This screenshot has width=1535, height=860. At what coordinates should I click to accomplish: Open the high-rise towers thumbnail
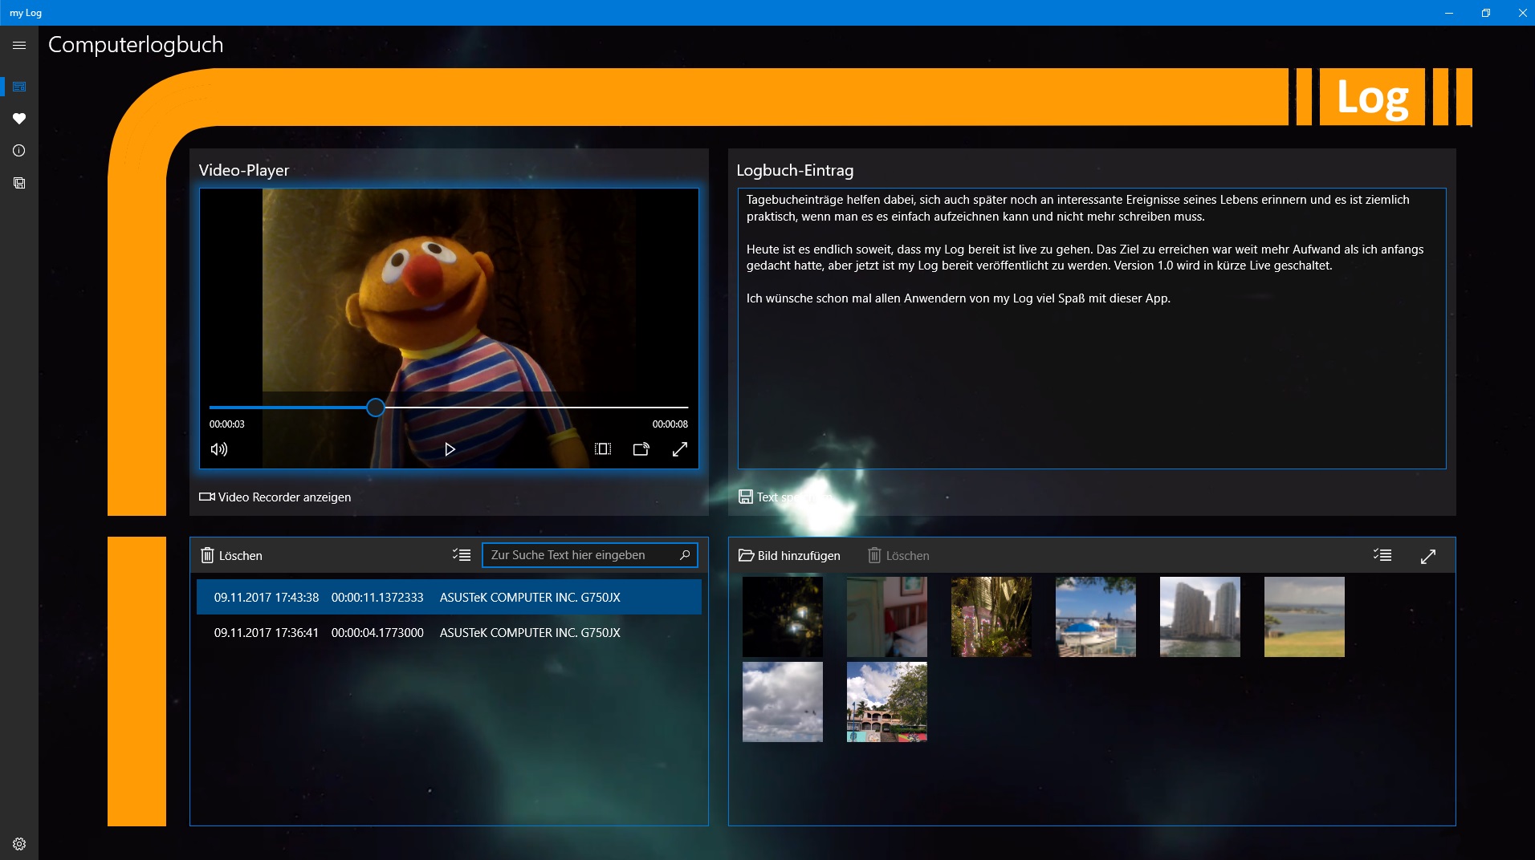pyautogui.click(x=1200, y=617)
